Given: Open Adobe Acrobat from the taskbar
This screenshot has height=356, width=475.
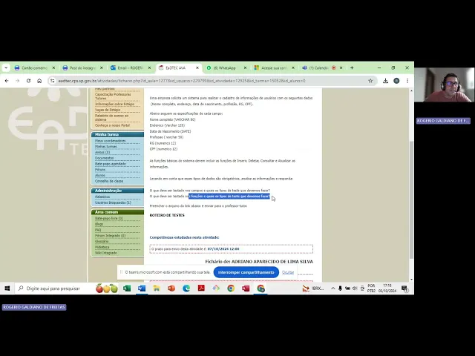Looking at the screenshot, I should click(201, 289).
